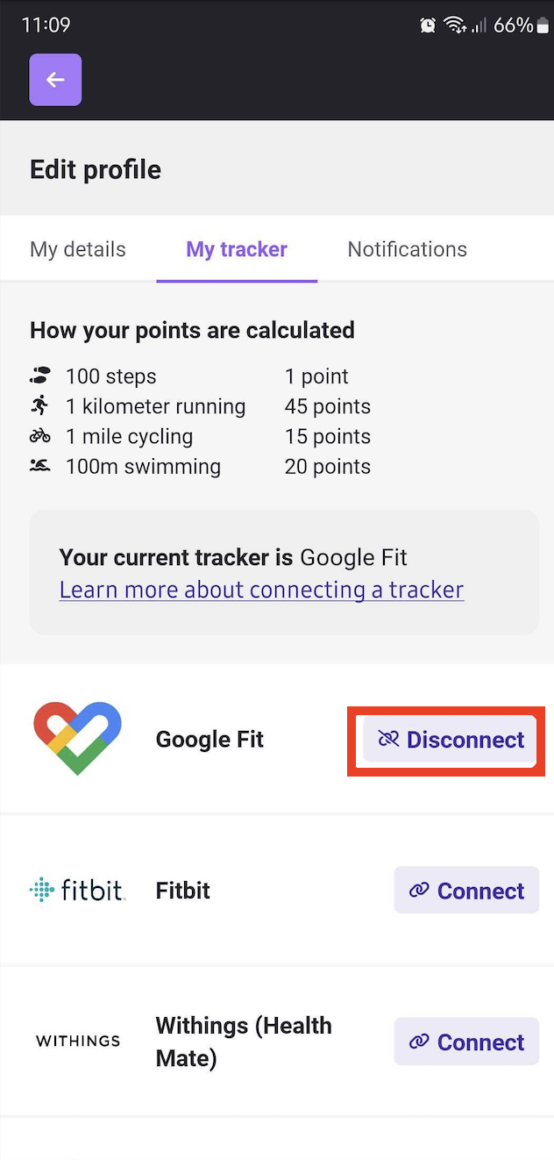
Task: Connect the Fitbit tracker
Action: [466, 891]
